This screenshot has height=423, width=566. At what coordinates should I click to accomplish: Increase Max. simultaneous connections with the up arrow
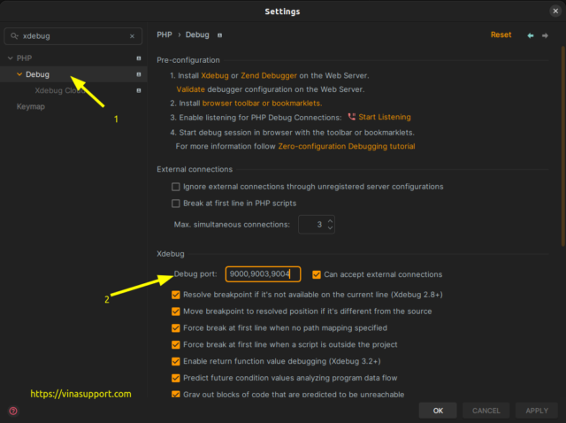(x=330, y=220)
